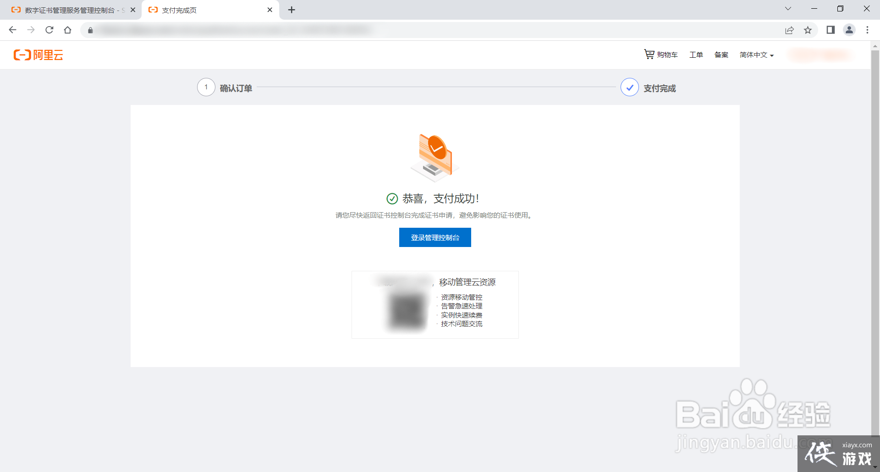Go to the browser home page
This screenshot has height=472, width=880.
pyautogui.click(x=68, y=30)
